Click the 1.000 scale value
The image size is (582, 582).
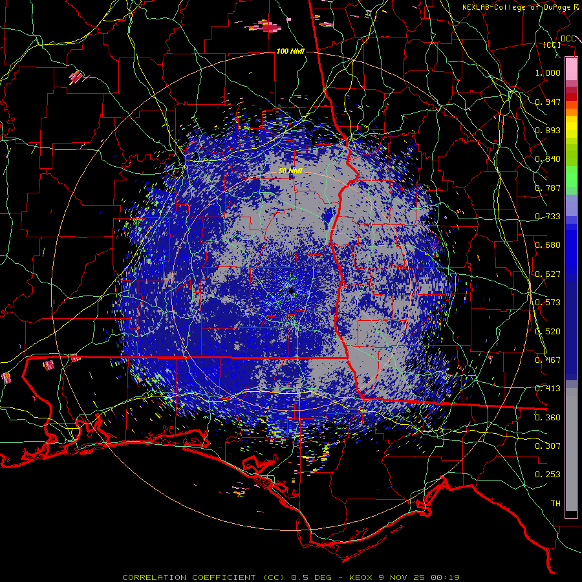click(x=548, y=72)
